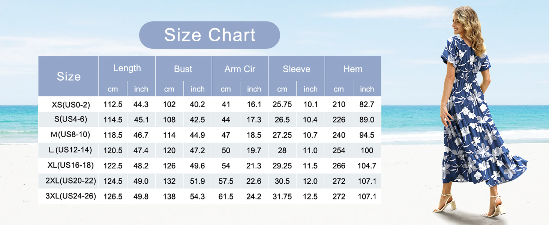Screen dimensions: 549x225
Task: Click the XS(US0-2) size row label
Action: coord(71,105)
